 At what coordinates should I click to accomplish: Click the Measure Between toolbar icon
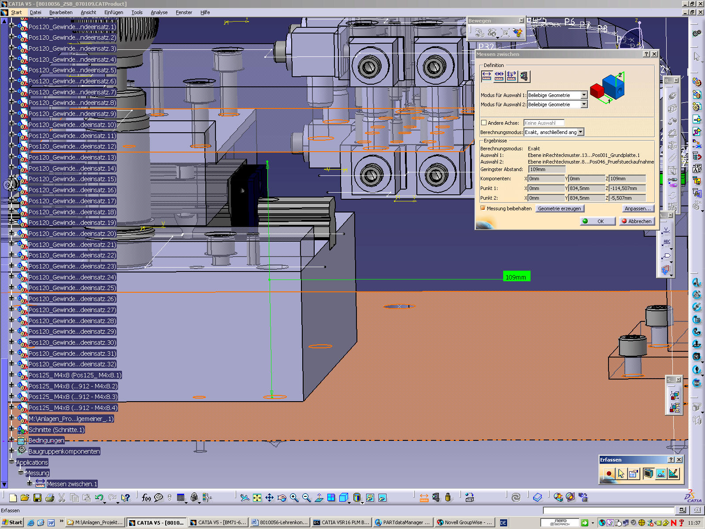tap(424, 498)
